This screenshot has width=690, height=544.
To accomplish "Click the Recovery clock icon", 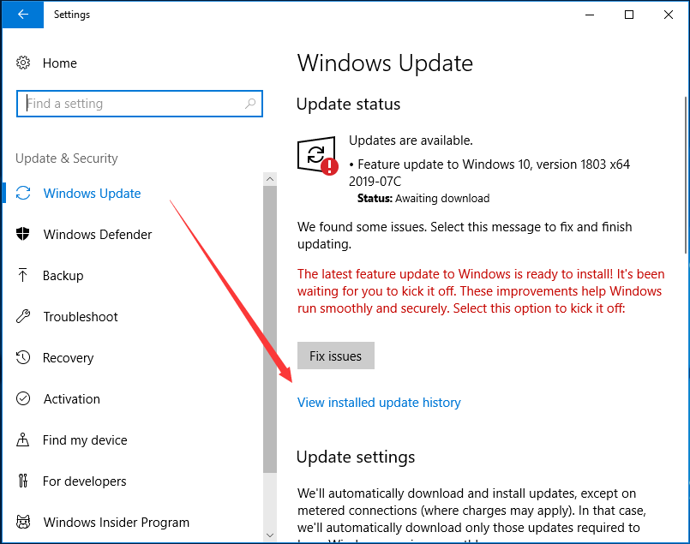I will click(x=23, y=357).
